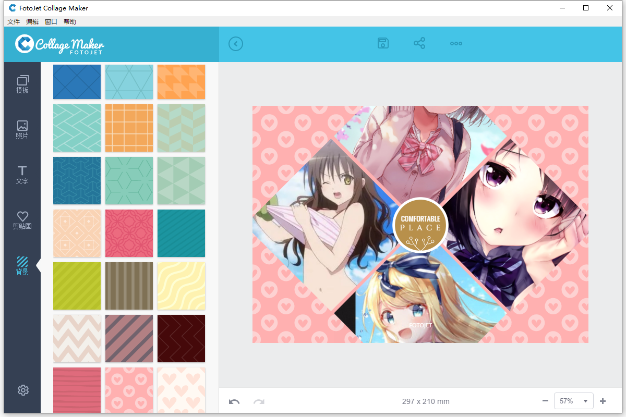
Task: Open the 照片 photos sidebar panel
Action: (x=22, y=130)
